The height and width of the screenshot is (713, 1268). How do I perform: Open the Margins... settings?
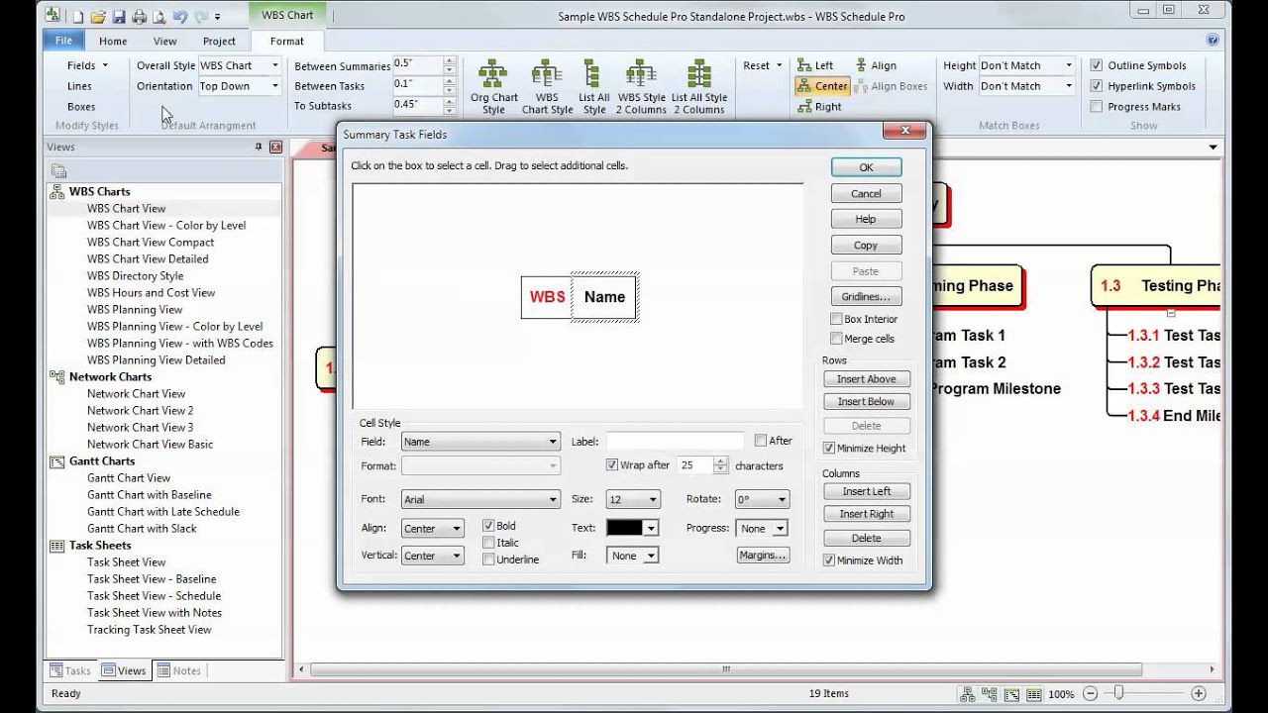pyautogui.click(x=763, y=556)
